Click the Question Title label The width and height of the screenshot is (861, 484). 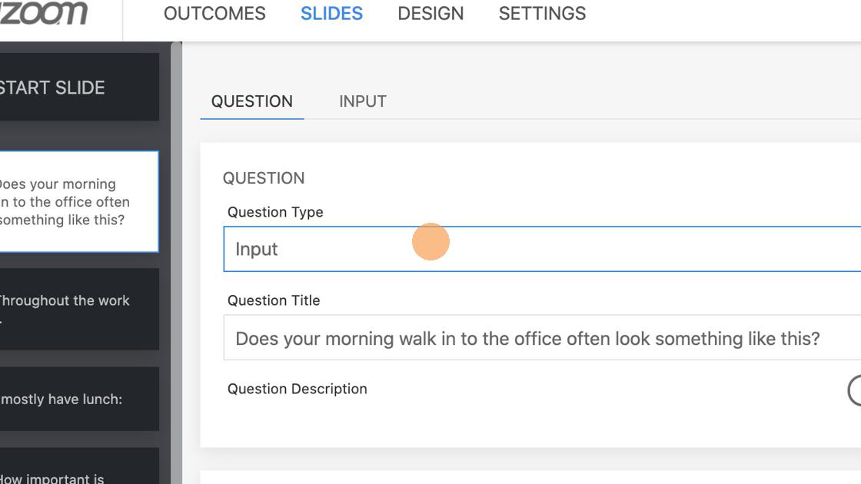[x=274, y=300]
